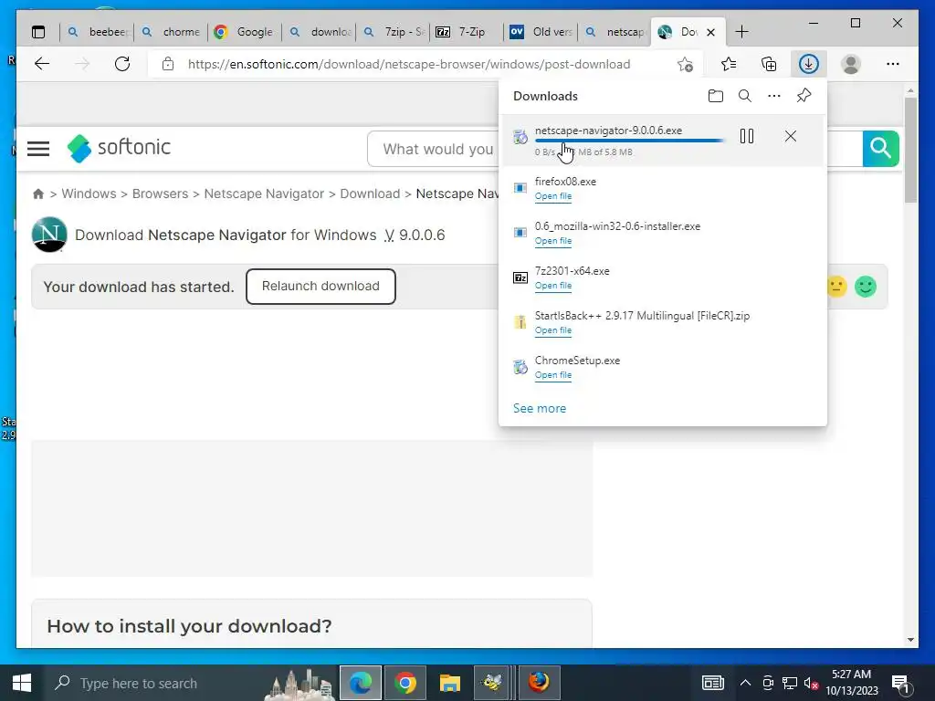Switch to the 7-Zip tab
Viewport: 935px width, 701px height.
(467, 32)
